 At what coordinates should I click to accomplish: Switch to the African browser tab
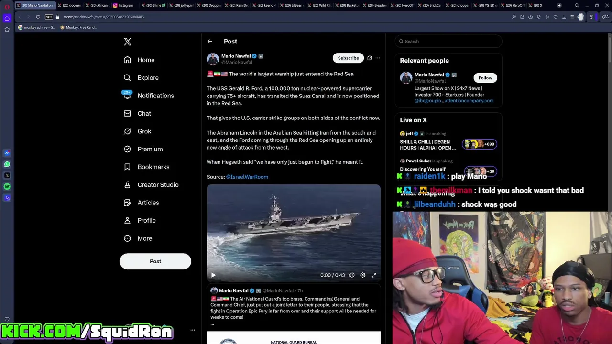[x=98, y=5]
